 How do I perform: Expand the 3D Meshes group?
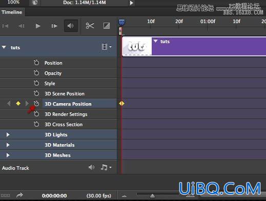click(x=8, y=155)
